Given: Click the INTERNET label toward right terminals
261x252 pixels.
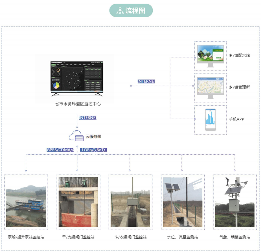Looking at the screenshot, I should (x=146, y=81).
